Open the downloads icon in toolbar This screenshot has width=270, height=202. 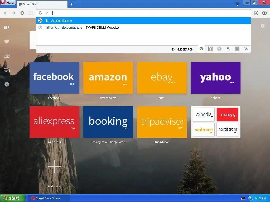(256, 13)
